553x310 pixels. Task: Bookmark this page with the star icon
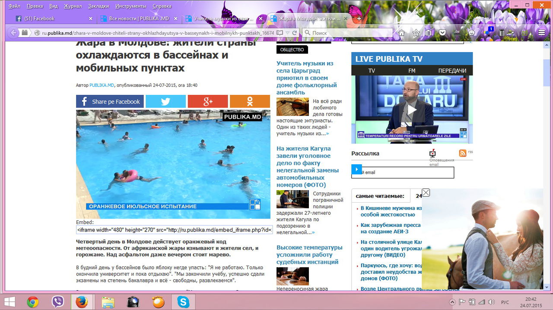(x=416, y=33)
